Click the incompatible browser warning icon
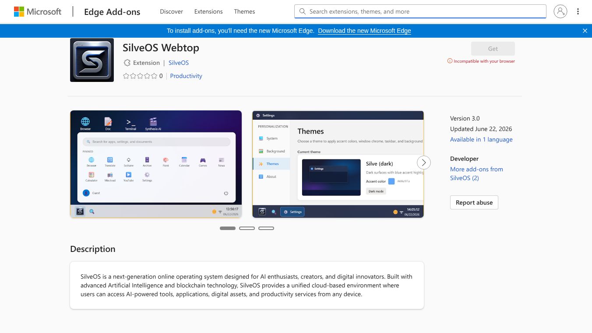 click(450, 61)
